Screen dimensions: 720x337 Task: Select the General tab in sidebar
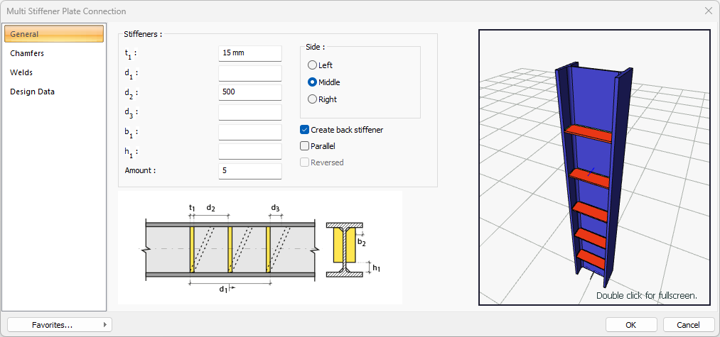click(54, 34)
